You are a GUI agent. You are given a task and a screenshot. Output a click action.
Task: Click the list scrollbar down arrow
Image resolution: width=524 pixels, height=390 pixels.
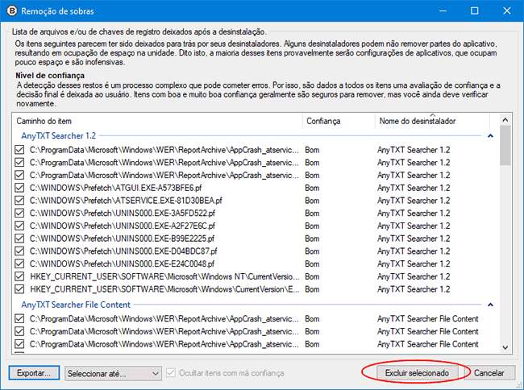click(505, 347)
